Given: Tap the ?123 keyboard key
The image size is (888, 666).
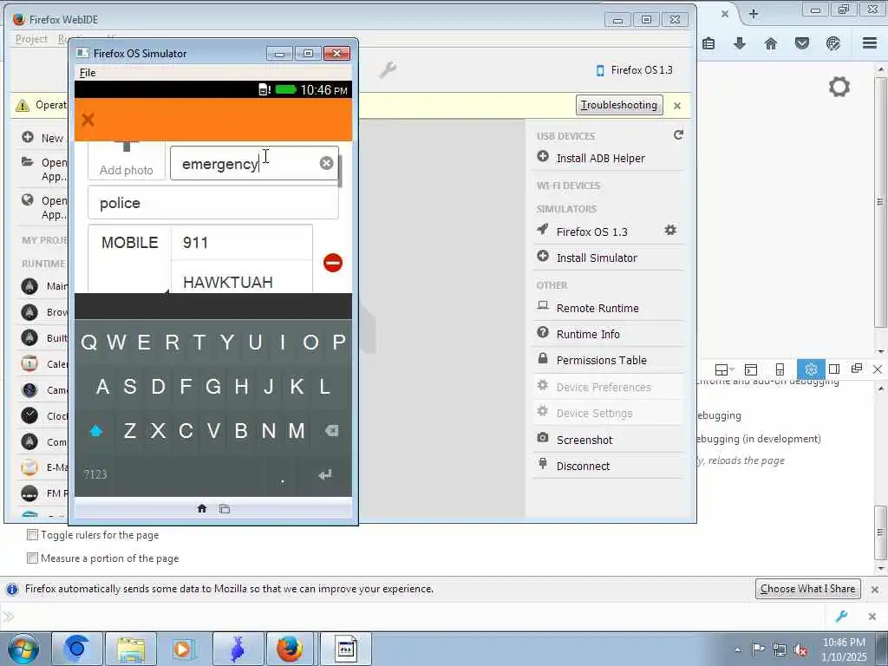Looking at the screenshot, I should (x=95, y=474).
